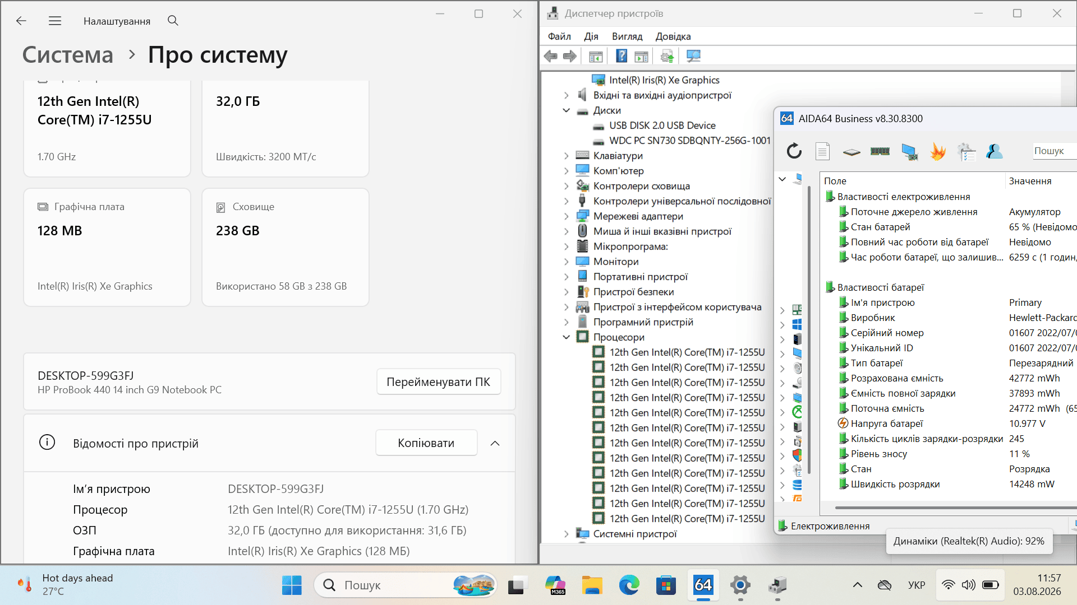
Task: Click the AIDA64 refresh icon
Action: pos(794,151)
